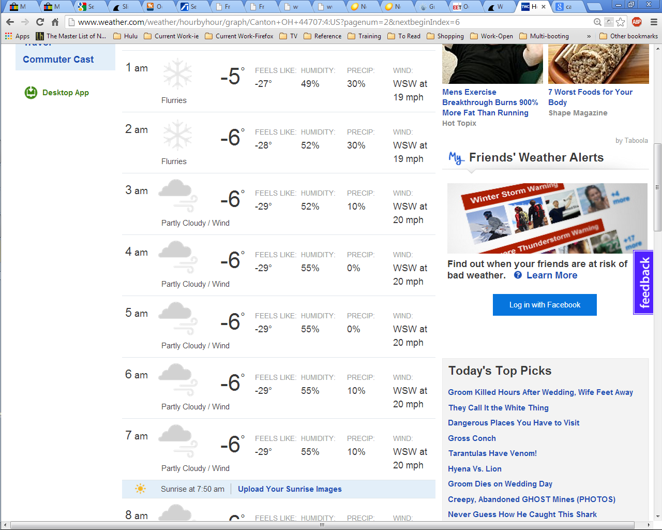Click the sunrise sun icon
The width and height of the screenshot is (662, 530).
click(140, 489)
